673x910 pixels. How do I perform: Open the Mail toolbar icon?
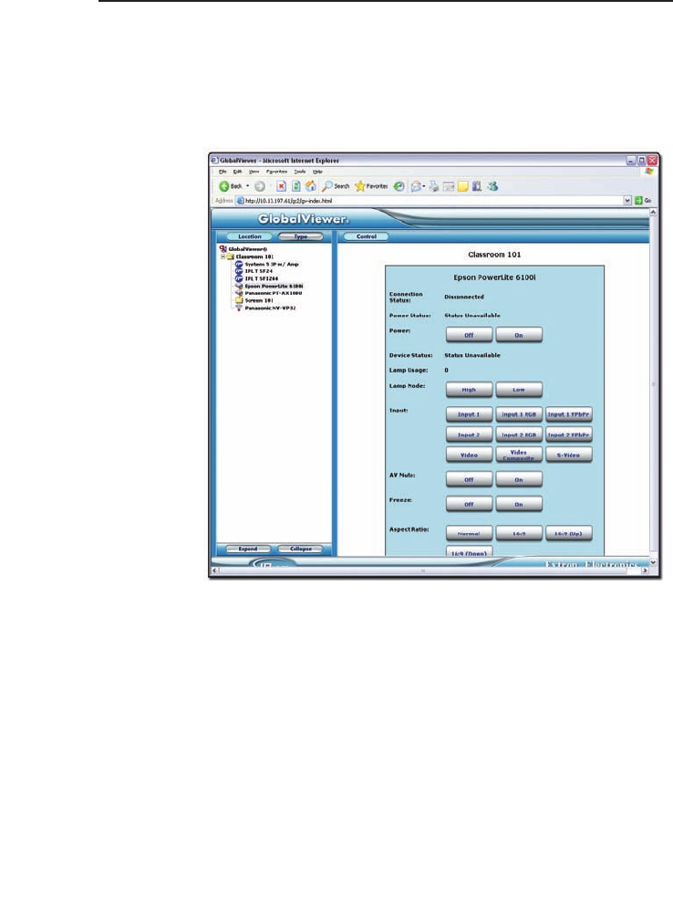418,186
